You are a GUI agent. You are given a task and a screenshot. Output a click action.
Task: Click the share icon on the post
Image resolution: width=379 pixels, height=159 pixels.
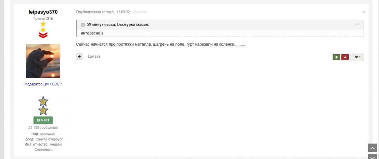(364, 12)
